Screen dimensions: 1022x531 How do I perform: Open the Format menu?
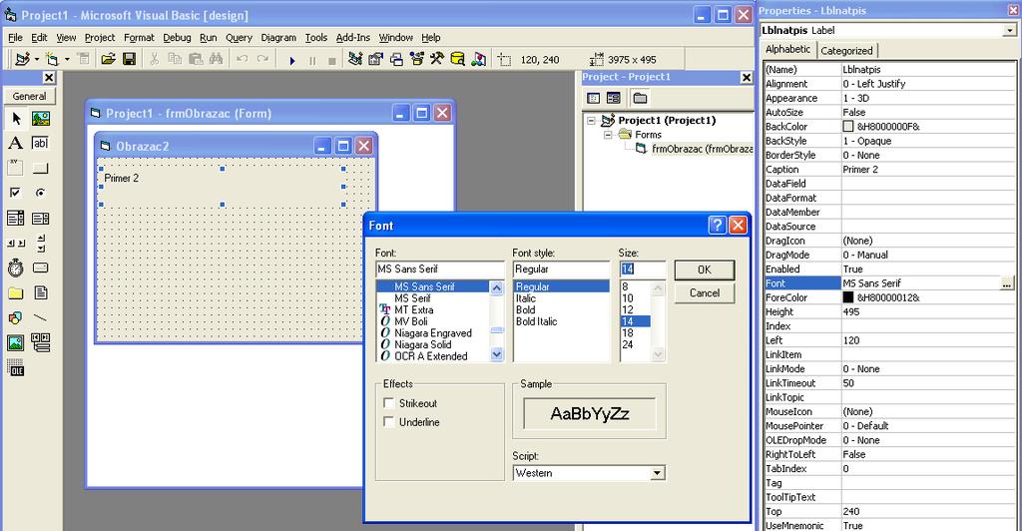(139, 37)
